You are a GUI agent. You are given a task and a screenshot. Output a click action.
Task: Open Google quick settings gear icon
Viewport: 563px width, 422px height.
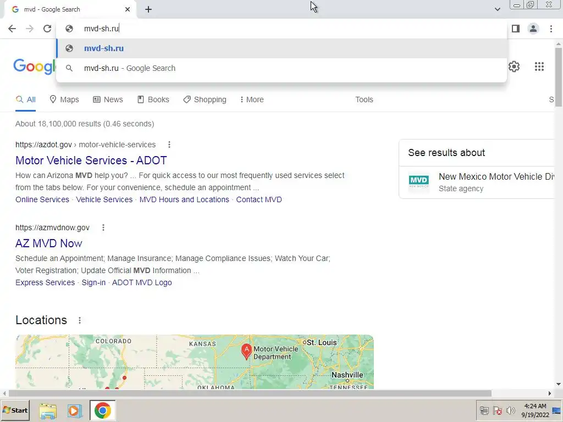pyautogui.click(x=514, y=66)
